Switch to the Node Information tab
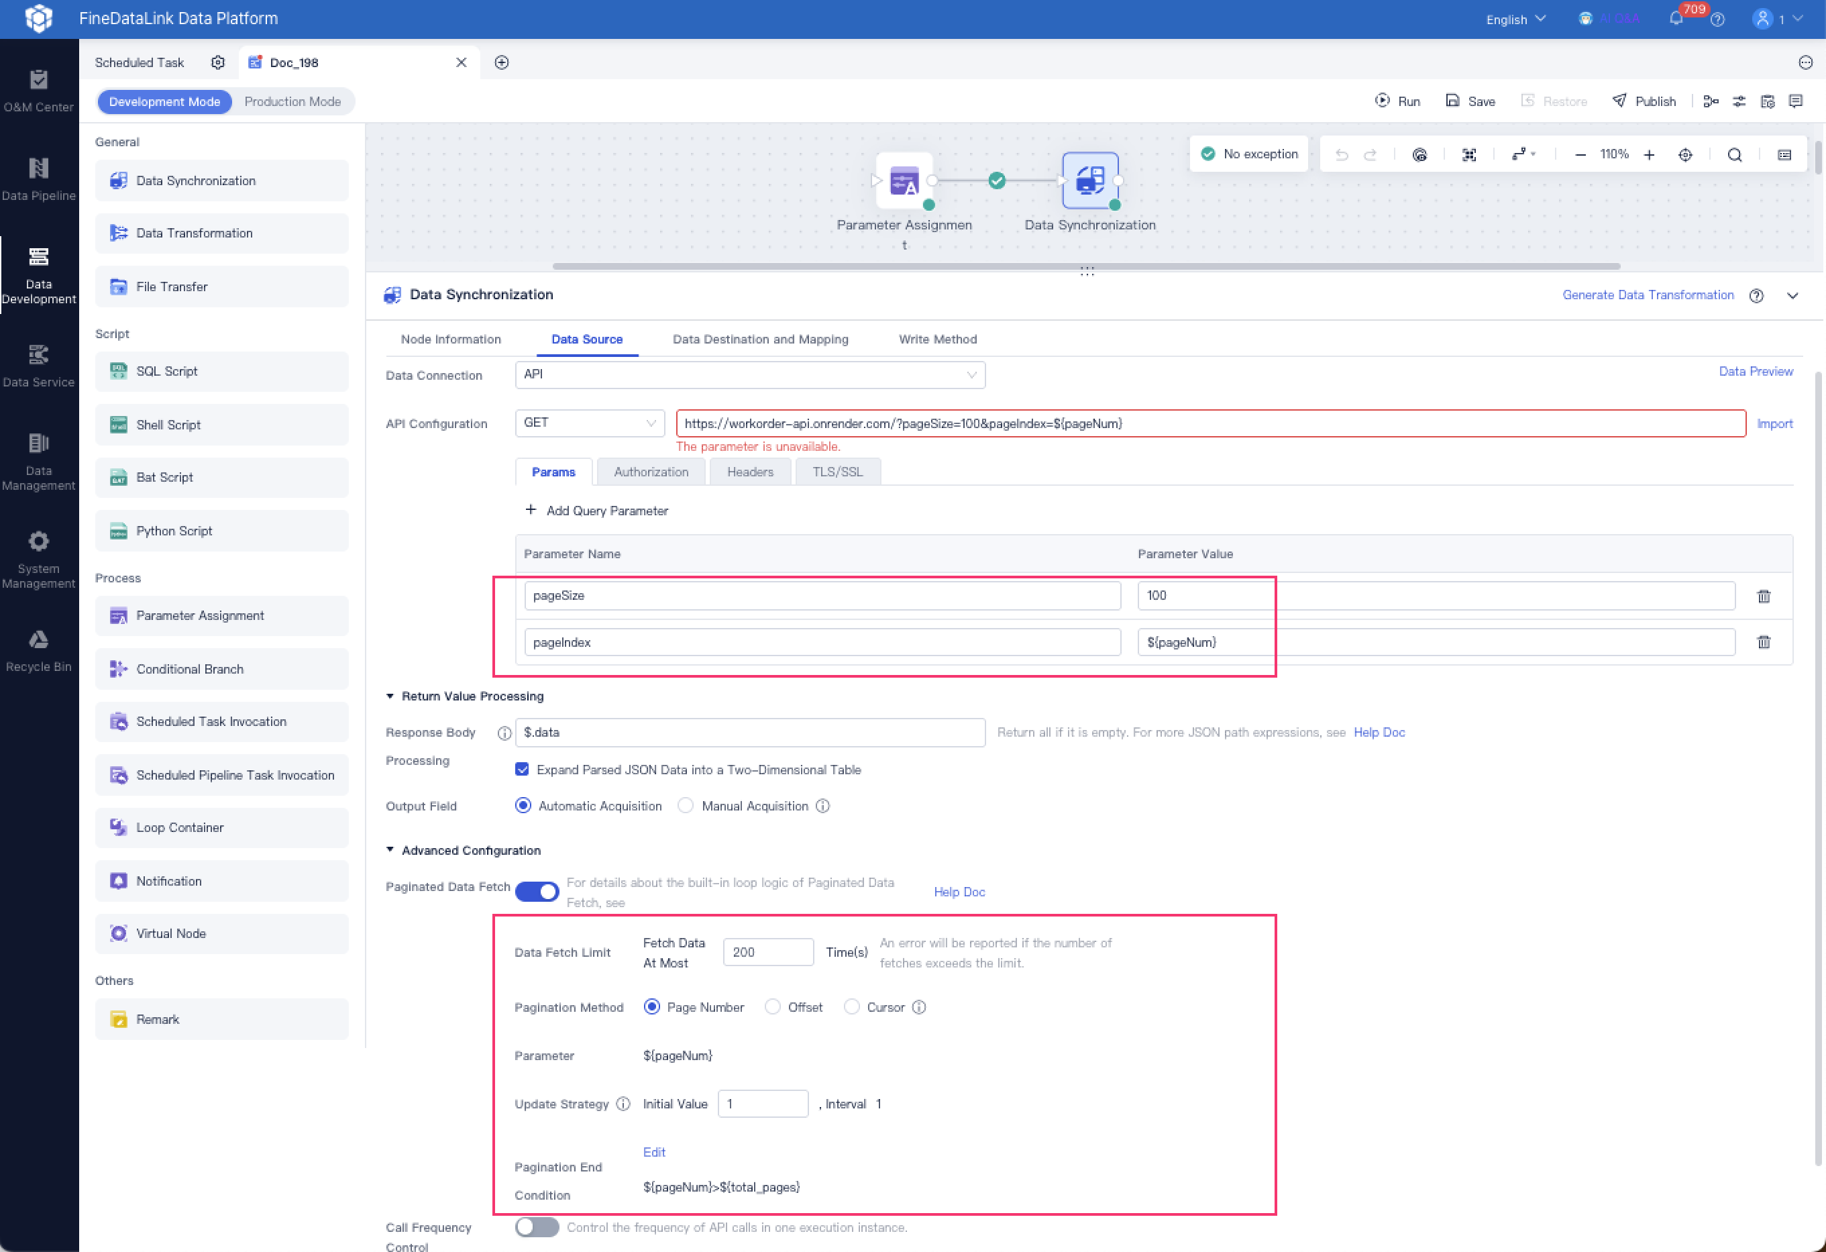Image resolution: width=1826 pixels, height=1252 pixels. click(451, 339)
